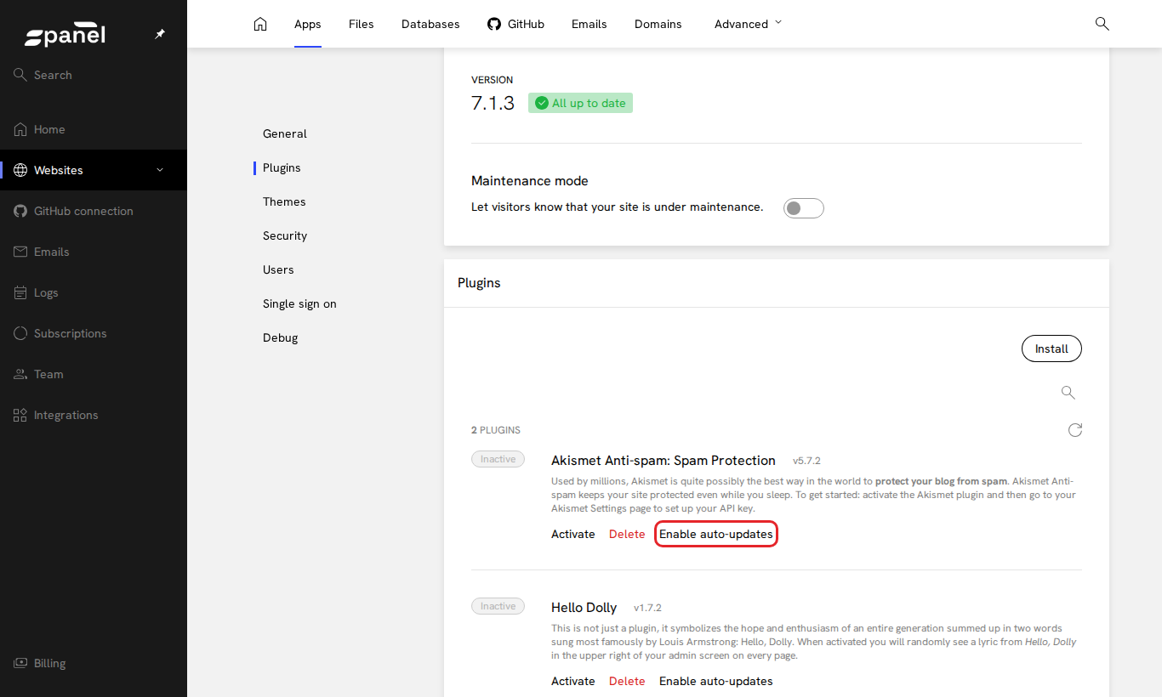Open the home icon in top navigation
1162x697 pixels.
click(x=260, y=24)
